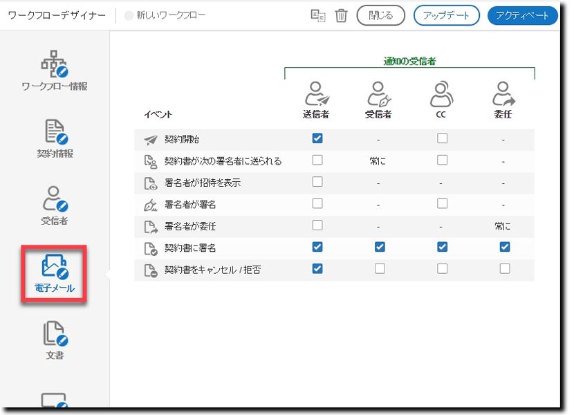Click 常に in the 委任 column

tap(503, 226)
